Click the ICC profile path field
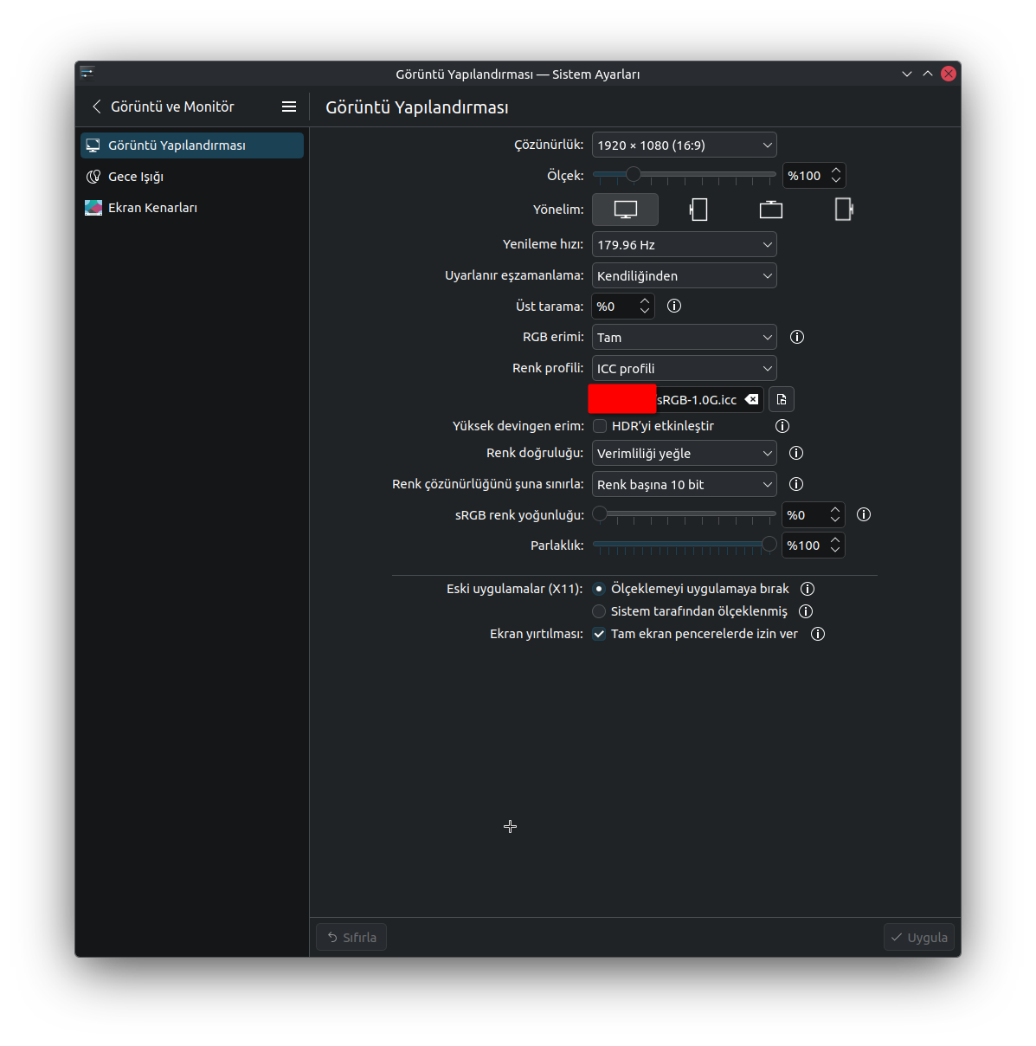This screenshot has height=1046, width=1036. point(678,399)
